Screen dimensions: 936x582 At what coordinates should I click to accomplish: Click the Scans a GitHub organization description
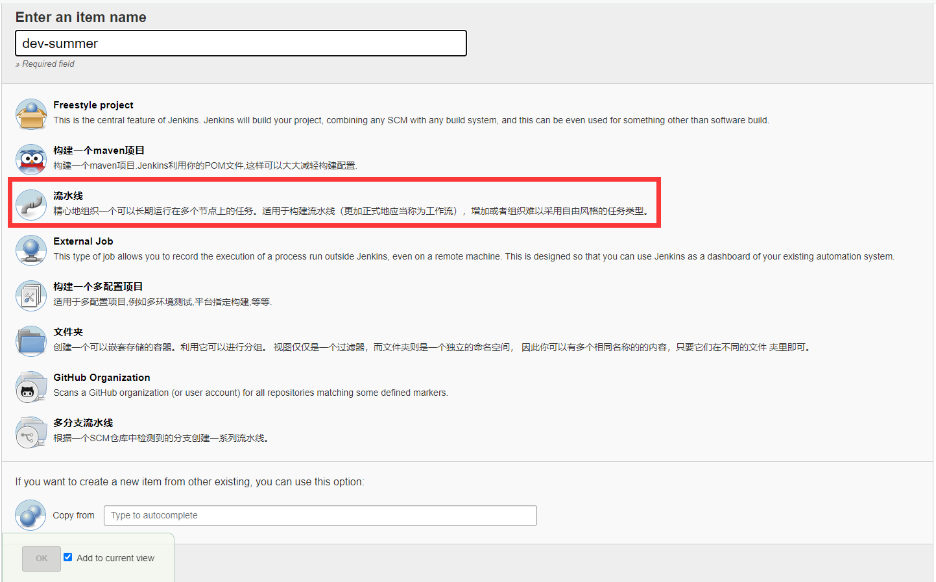click(250, 393)
